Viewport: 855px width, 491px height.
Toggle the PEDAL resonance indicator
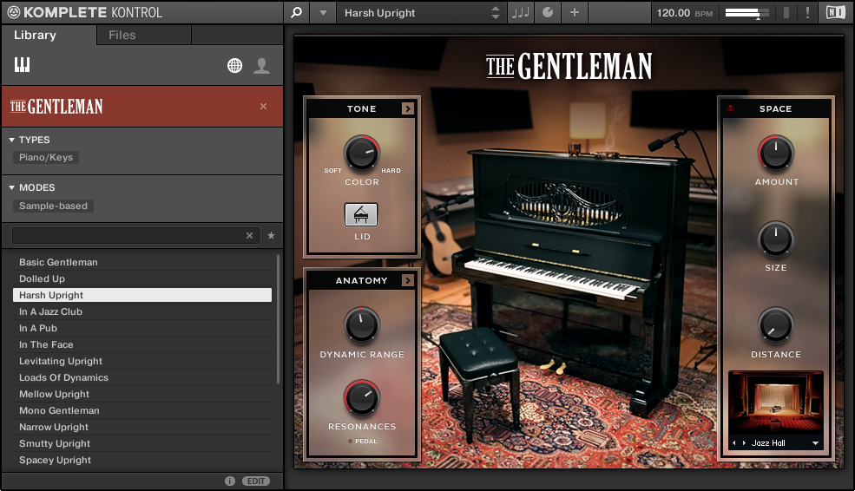pos(350,442)
